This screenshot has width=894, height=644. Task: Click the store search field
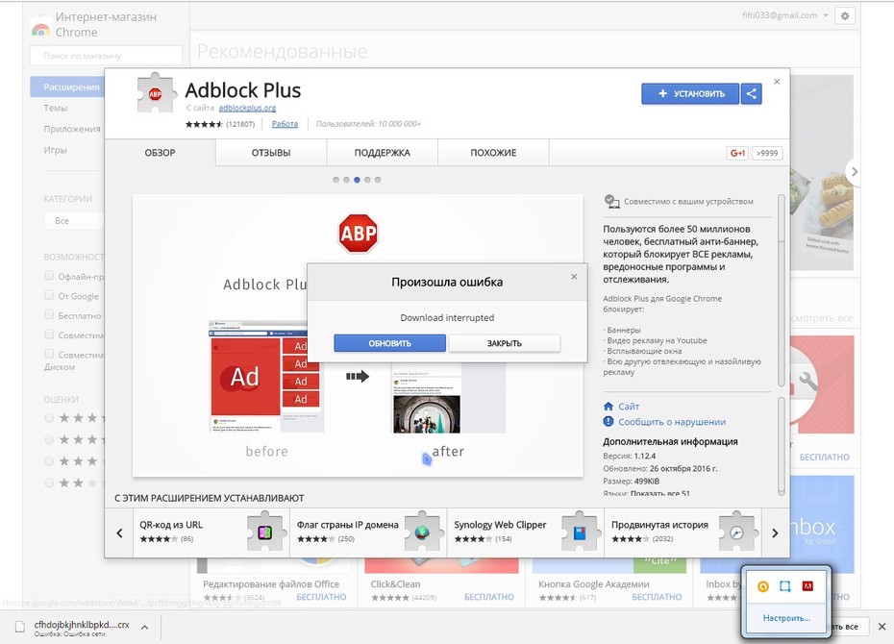(106, 56)
